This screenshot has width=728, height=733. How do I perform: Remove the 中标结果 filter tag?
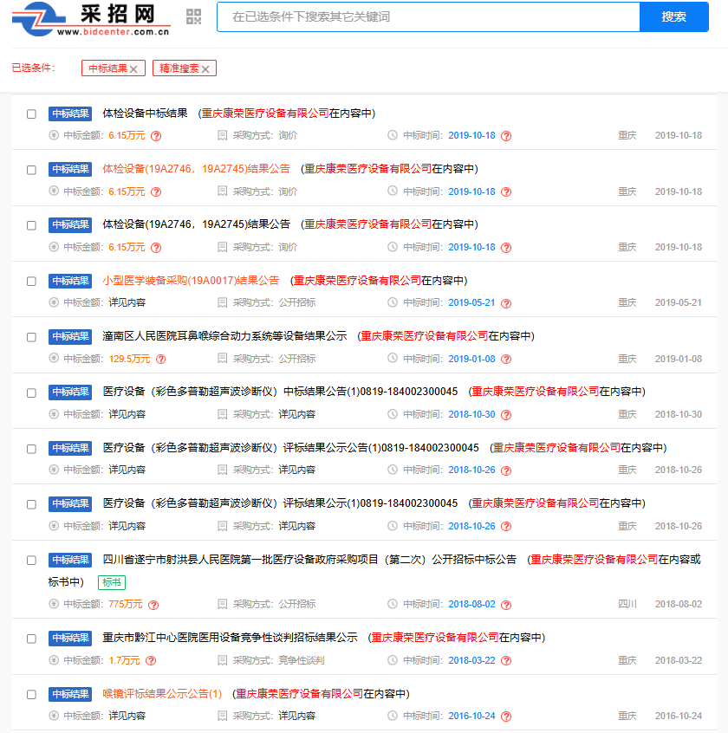tap(133, 69)
